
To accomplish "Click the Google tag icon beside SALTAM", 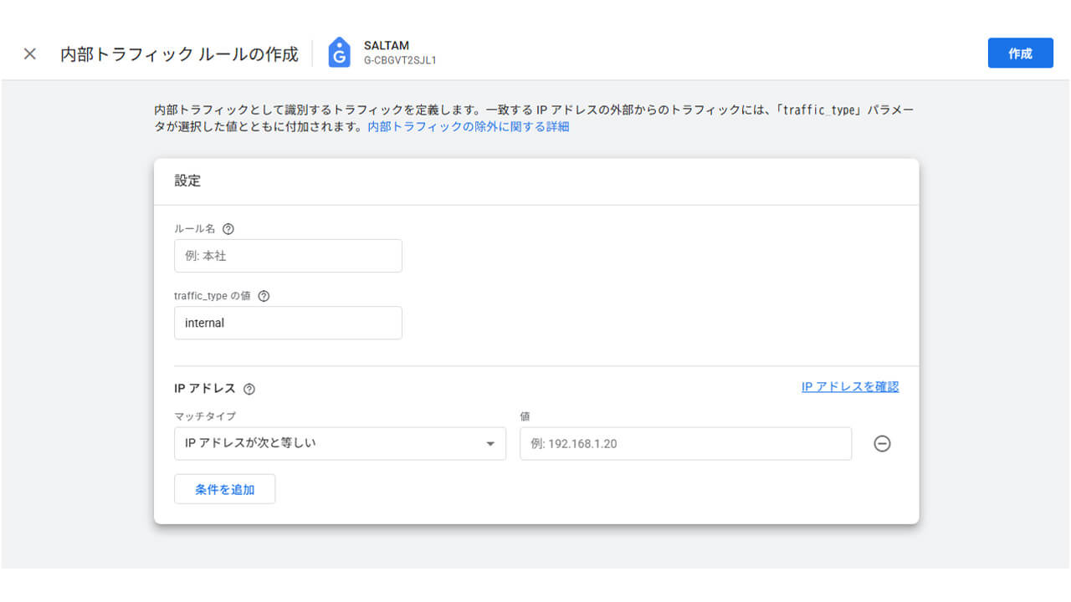I will coord(339,53).
